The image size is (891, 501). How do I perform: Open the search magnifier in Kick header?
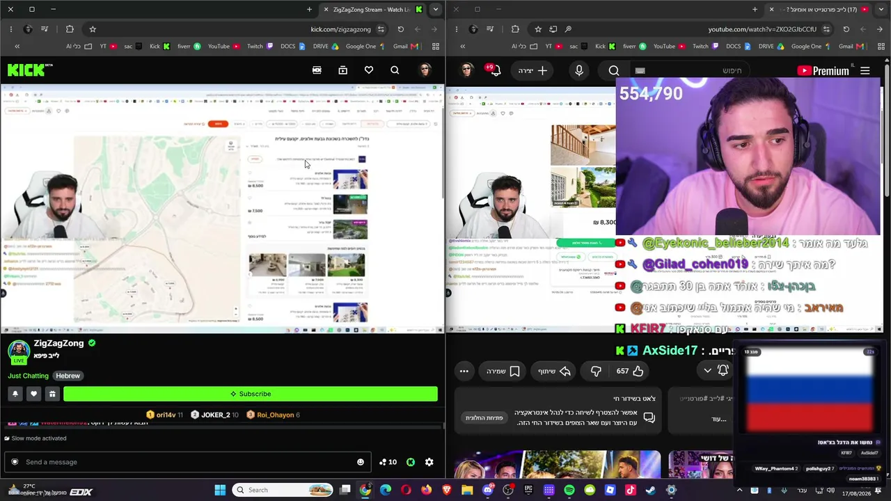[x=395, y=70]
